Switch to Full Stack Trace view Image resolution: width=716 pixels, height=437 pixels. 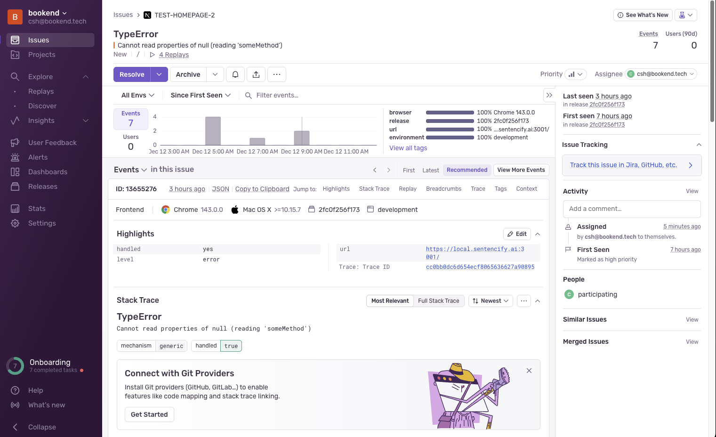pyautogui.click(x=438, y=301)
